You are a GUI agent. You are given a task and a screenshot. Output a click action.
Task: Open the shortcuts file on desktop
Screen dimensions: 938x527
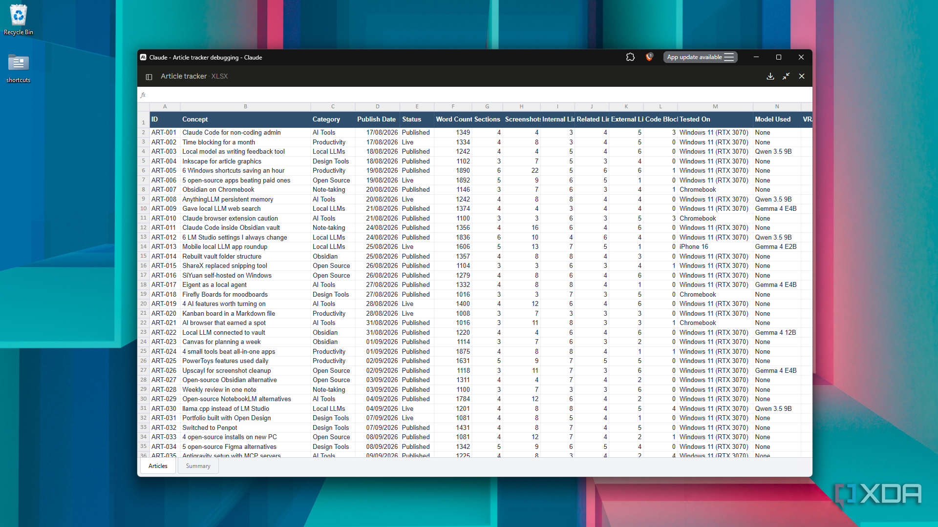[x=19, y=68]
